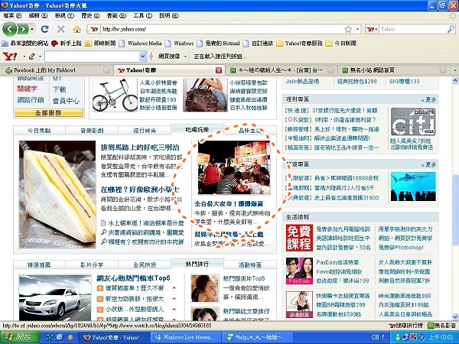Click the Windows Start button
This screenshot has width=459, height=344.
(x=20, y=337)
